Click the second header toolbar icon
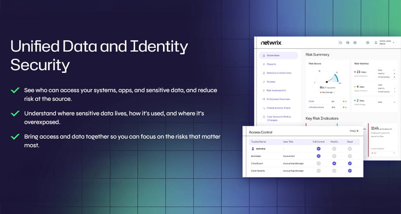The image size is (401, 214). tap(348, 43)
